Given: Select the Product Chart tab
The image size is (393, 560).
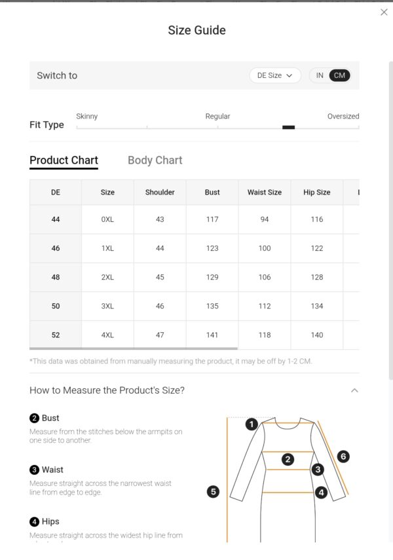Looking at the screenshot, I should coord(64,160).
